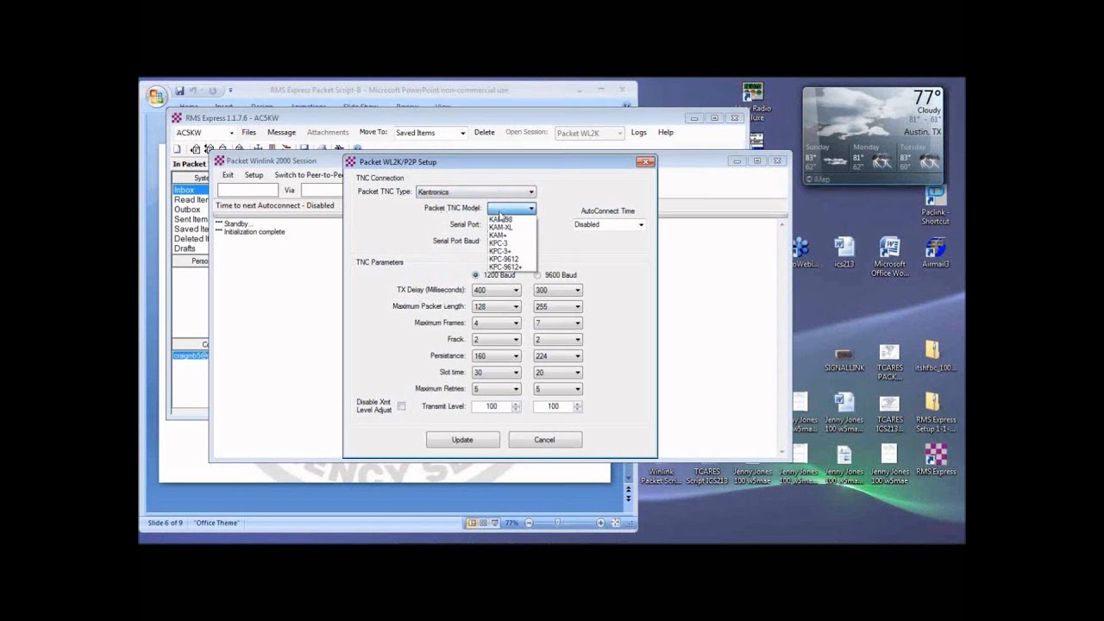
Task: Open 1200 baud TX Delay dropdown (400)
Action: [496, 290]
